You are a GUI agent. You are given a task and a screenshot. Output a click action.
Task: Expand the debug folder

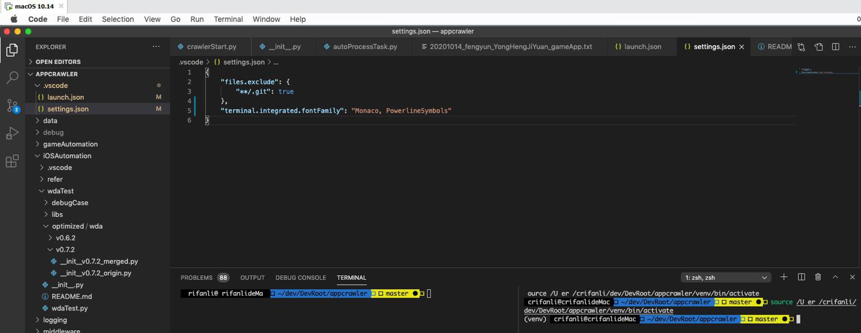[x=98, y=132]
